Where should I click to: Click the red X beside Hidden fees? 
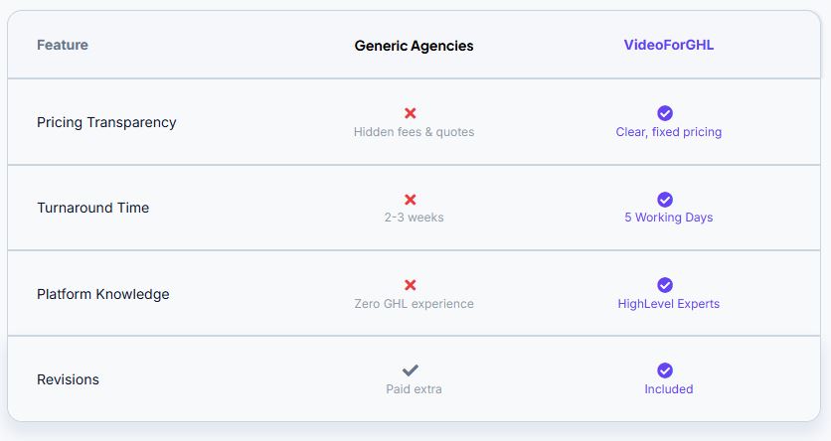(x=411, y=113)
